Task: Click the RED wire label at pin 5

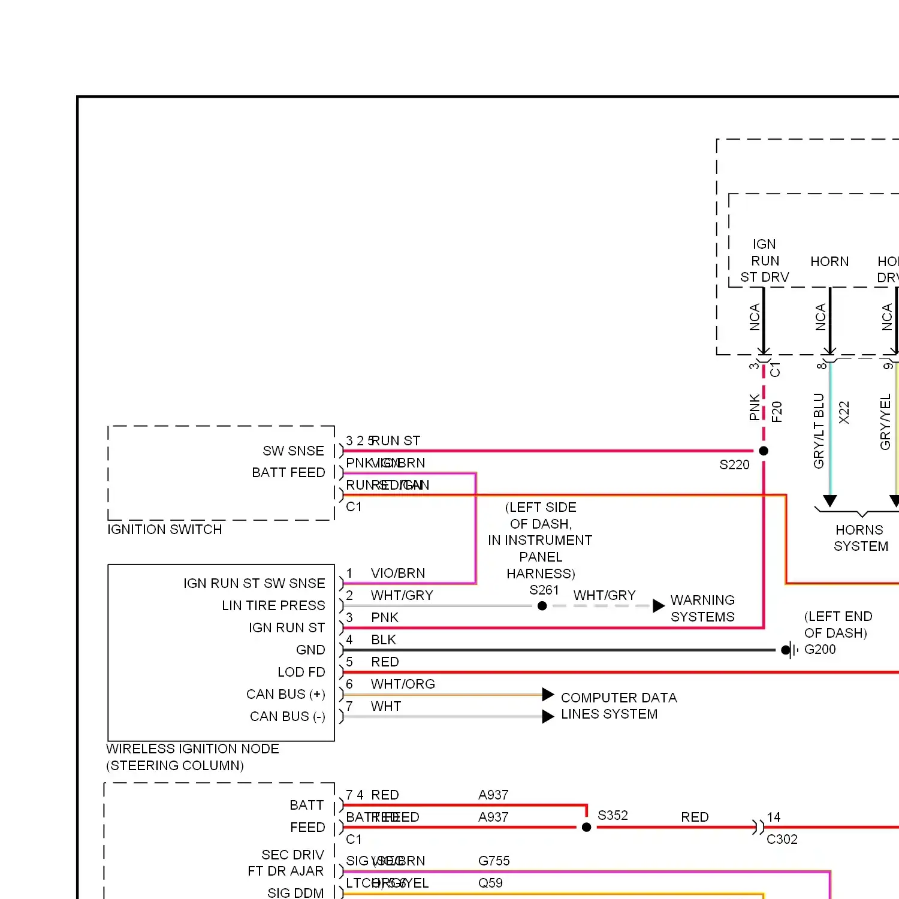Action: [385, 662]
